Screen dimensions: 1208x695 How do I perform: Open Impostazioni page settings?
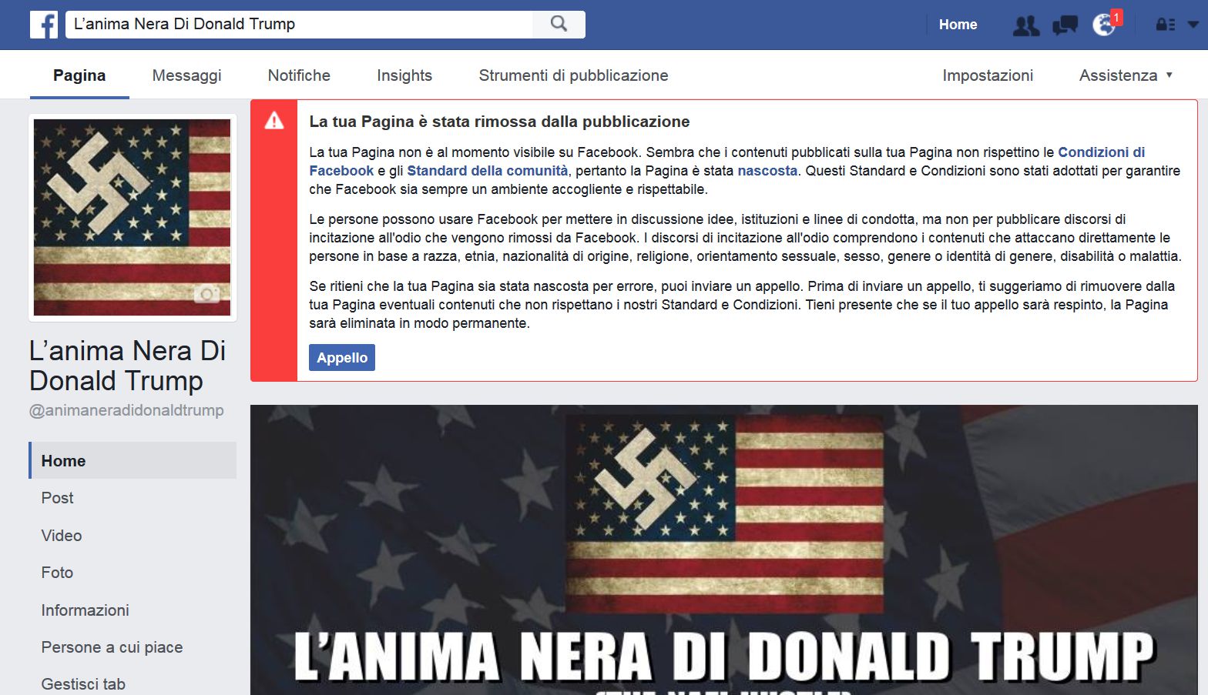987,75
